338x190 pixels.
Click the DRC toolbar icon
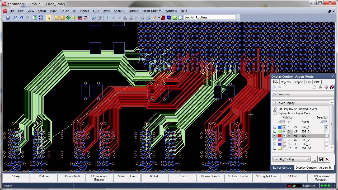click(x=80, y=18)
